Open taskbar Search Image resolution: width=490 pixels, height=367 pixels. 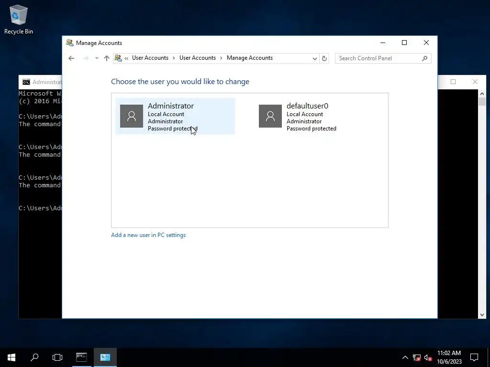[x=34, y=357]
